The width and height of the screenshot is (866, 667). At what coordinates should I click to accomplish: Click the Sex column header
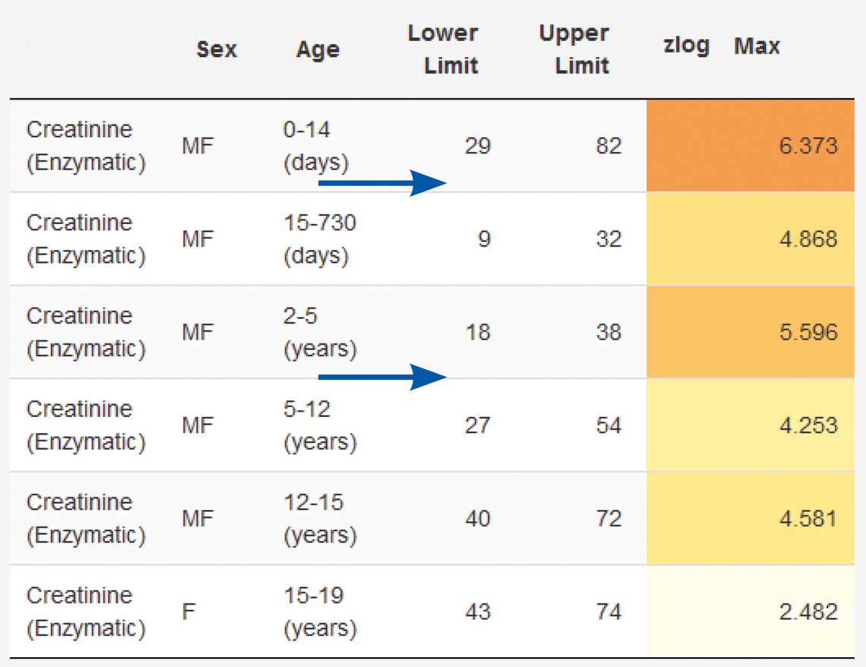(x=216, y=49)
